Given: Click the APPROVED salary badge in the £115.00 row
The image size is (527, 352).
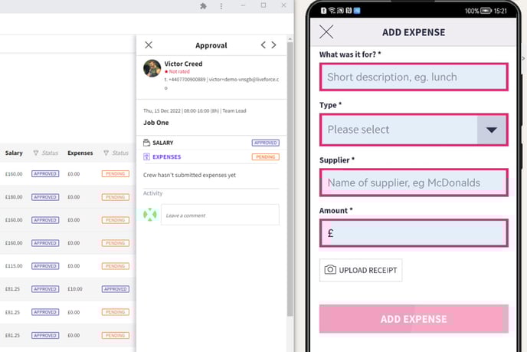Looking at the screenshot, I should pos(45,266).
